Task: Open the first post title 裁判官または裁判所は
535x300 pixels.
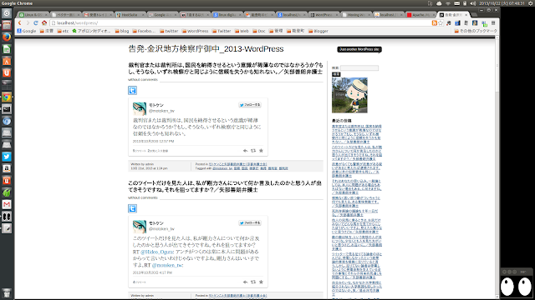Action: [226, 68]
